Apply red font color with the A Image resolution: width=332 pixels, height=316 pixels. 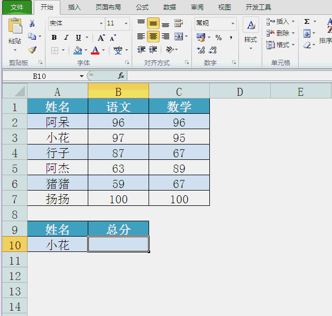click(x=95, y=50)
